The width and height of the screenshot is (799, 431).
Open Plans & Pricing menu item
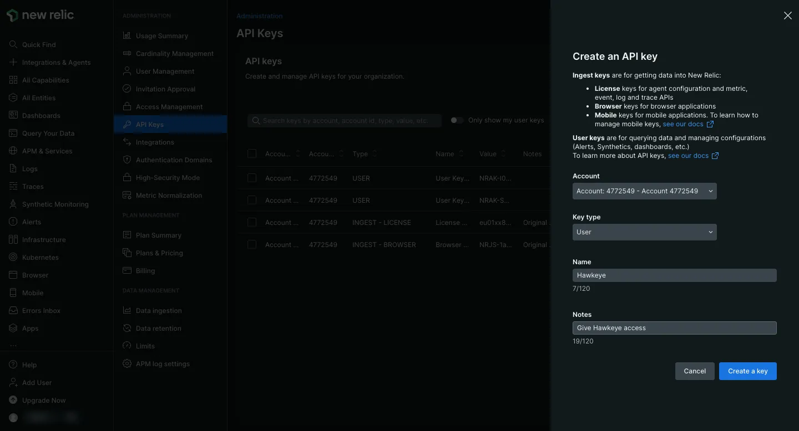pyautogui.click(x=170, y=253)
